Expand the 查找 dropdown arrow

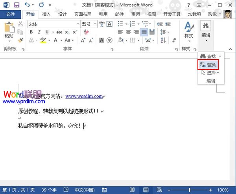point(220,56)
